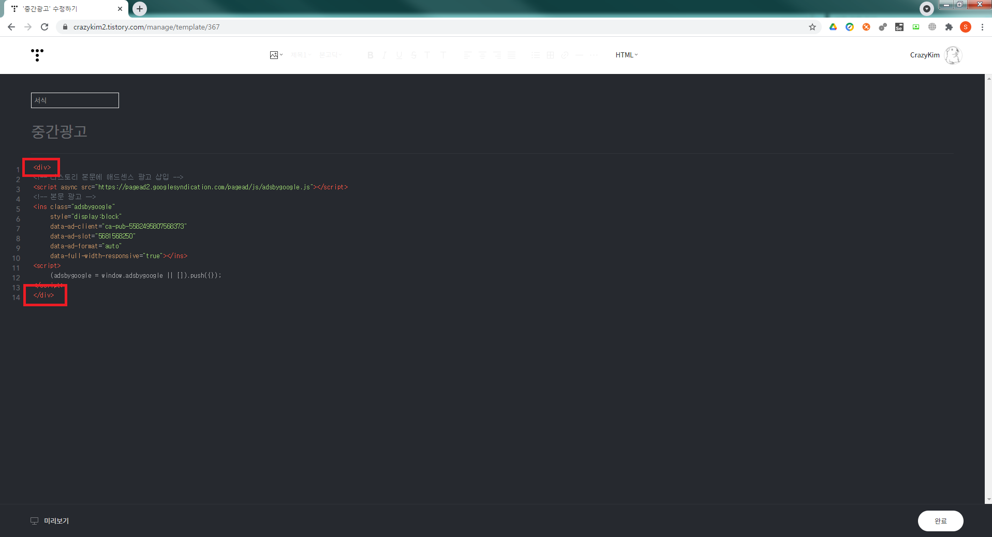The height and width of the screenshot is (537, 992).
Task: Toggle strikethrough formatting
Action: pos(413,55)
